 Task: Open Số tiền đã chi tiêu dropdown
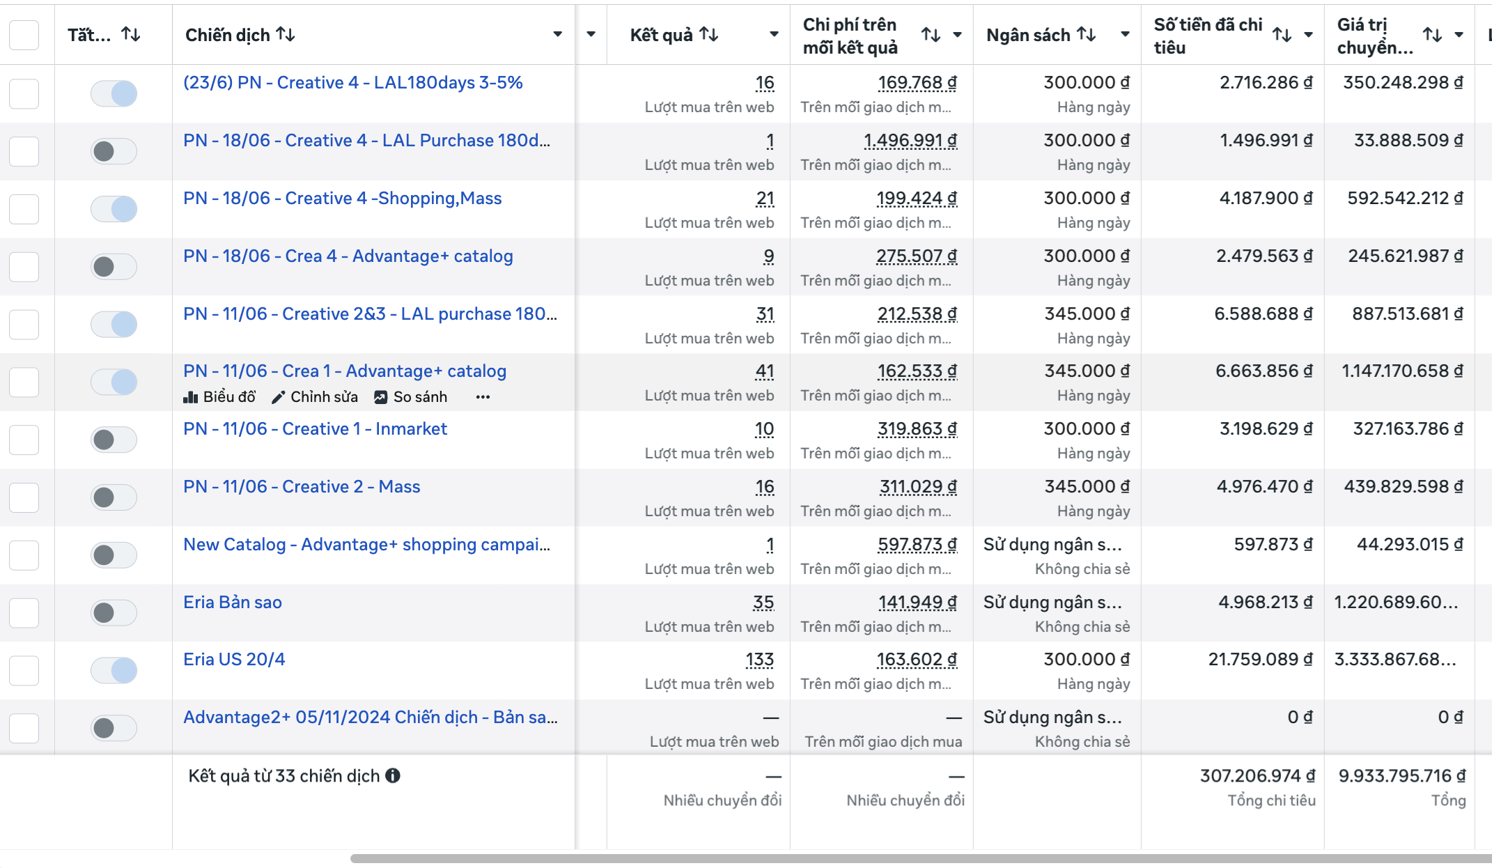point(1308,34)
